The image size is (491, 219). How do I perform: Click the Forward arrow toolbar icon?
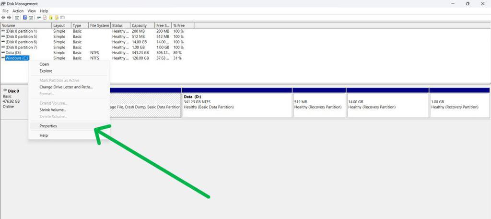point(9,18)
